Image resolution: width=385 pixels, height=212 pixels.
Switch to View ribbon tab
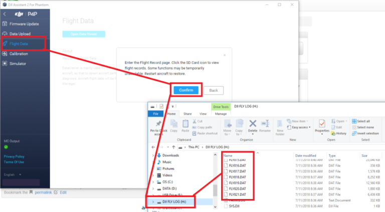[x=203, y=114]
